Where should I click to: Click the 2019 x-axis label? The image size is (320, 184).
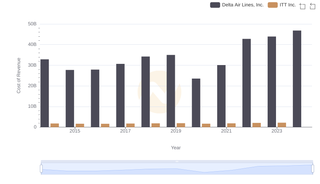pos(176,131)
